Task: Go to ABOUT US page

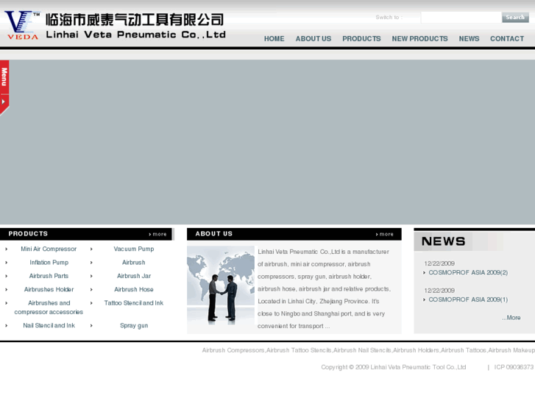Action: coord(313,38)
